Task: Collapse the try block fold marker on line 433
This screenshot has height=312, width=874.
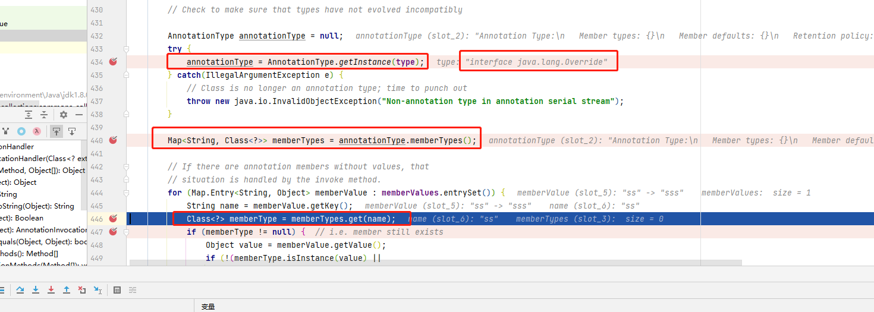Action: point(126,49)
